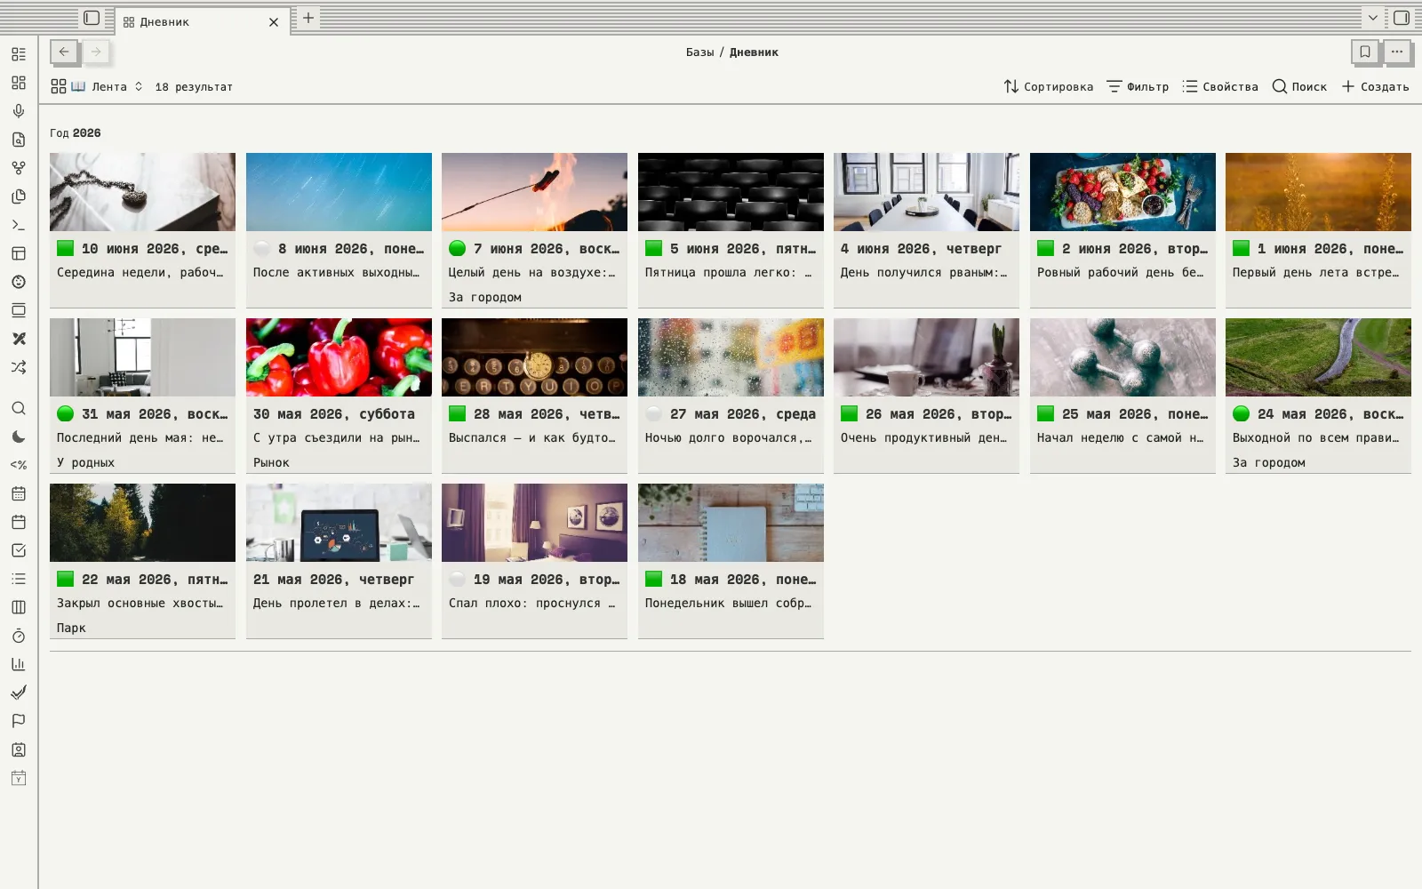This screenshot has width=1422, height=889.
Task: Click the pencil-and-ruler drawing icon in the ribbon
Action: [x=19, y=339]
